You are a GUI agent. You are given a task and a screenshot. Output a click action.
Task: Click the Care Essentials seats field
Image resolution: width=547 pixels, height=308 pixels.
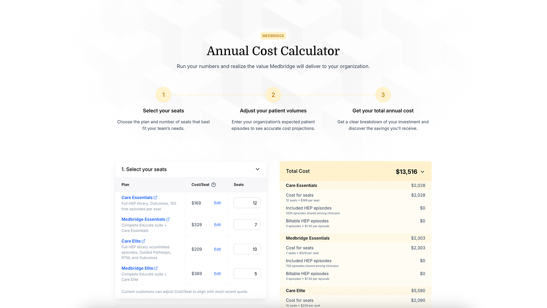tap(247, 203)
